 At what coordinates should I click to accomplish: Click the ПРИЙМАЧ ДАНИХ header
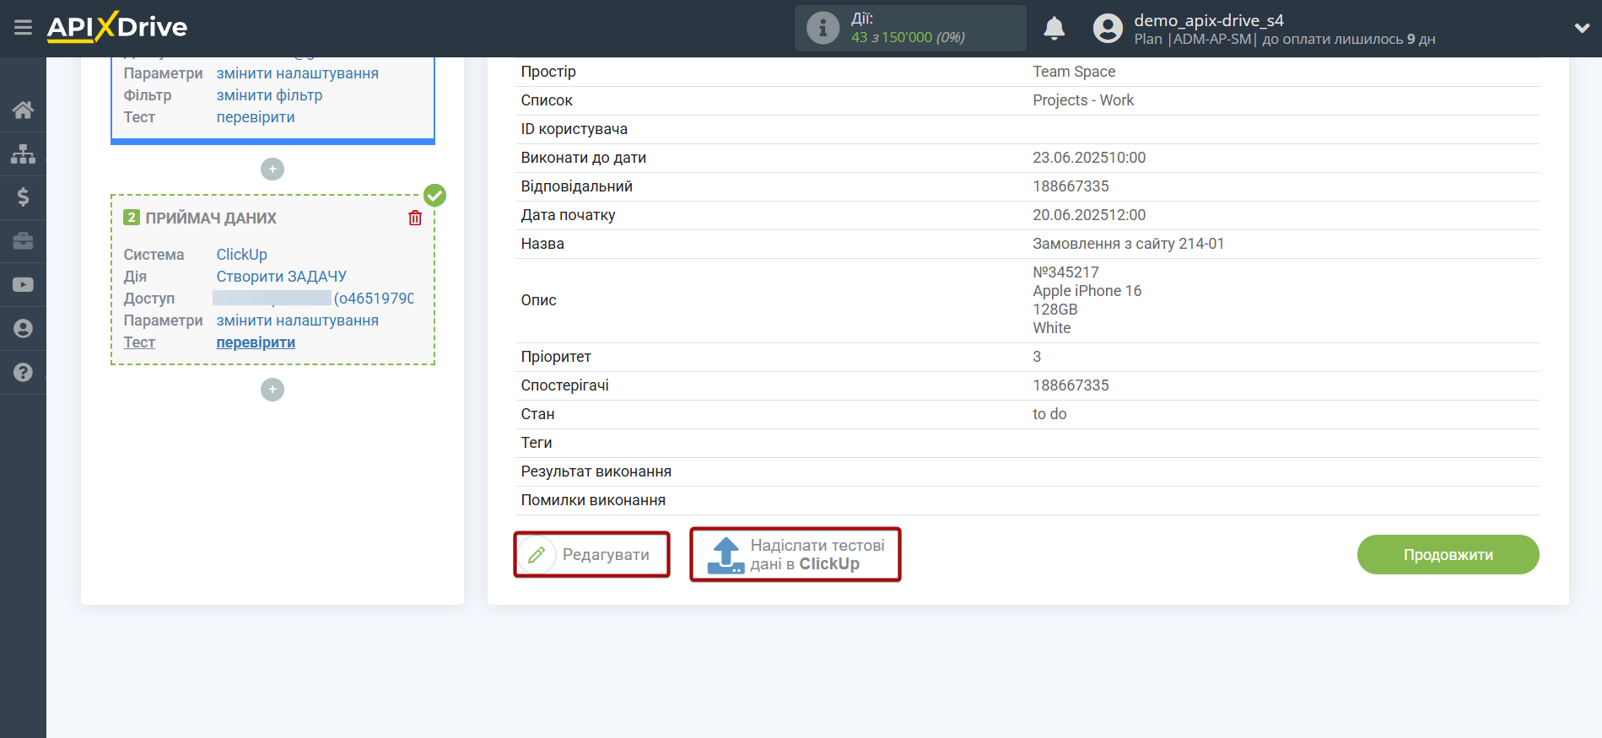(x=211, y=218)
